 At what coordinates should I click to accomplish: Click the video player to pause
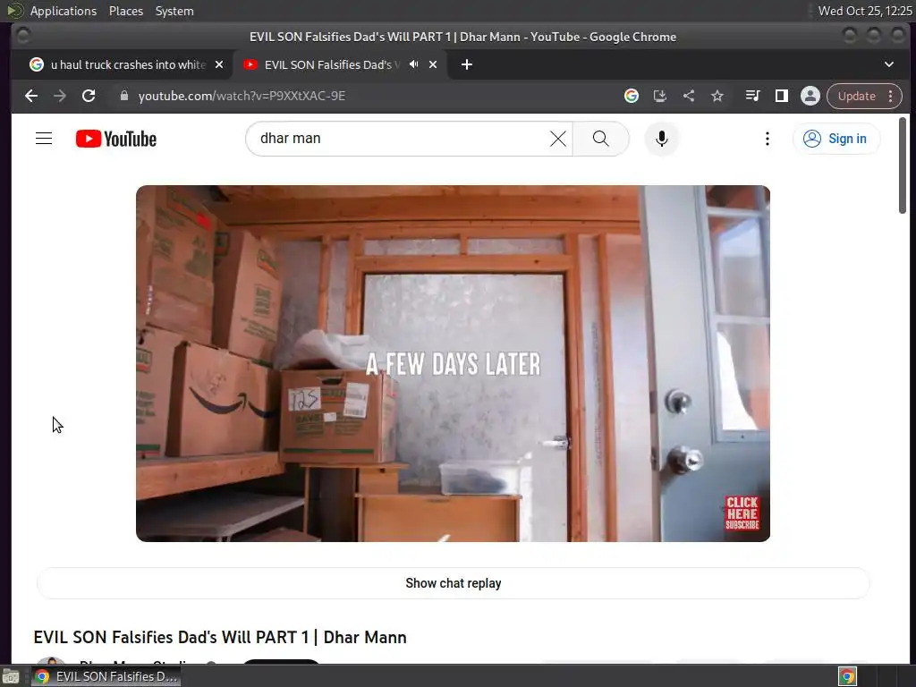pyautogui.click(x=453, y=363)
